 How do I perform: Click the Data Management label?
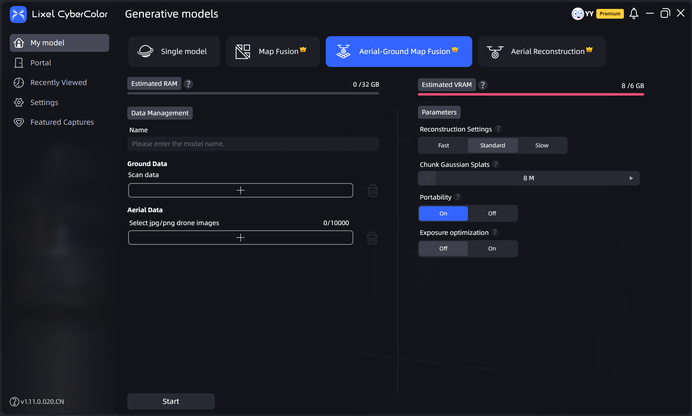(160, 113)
